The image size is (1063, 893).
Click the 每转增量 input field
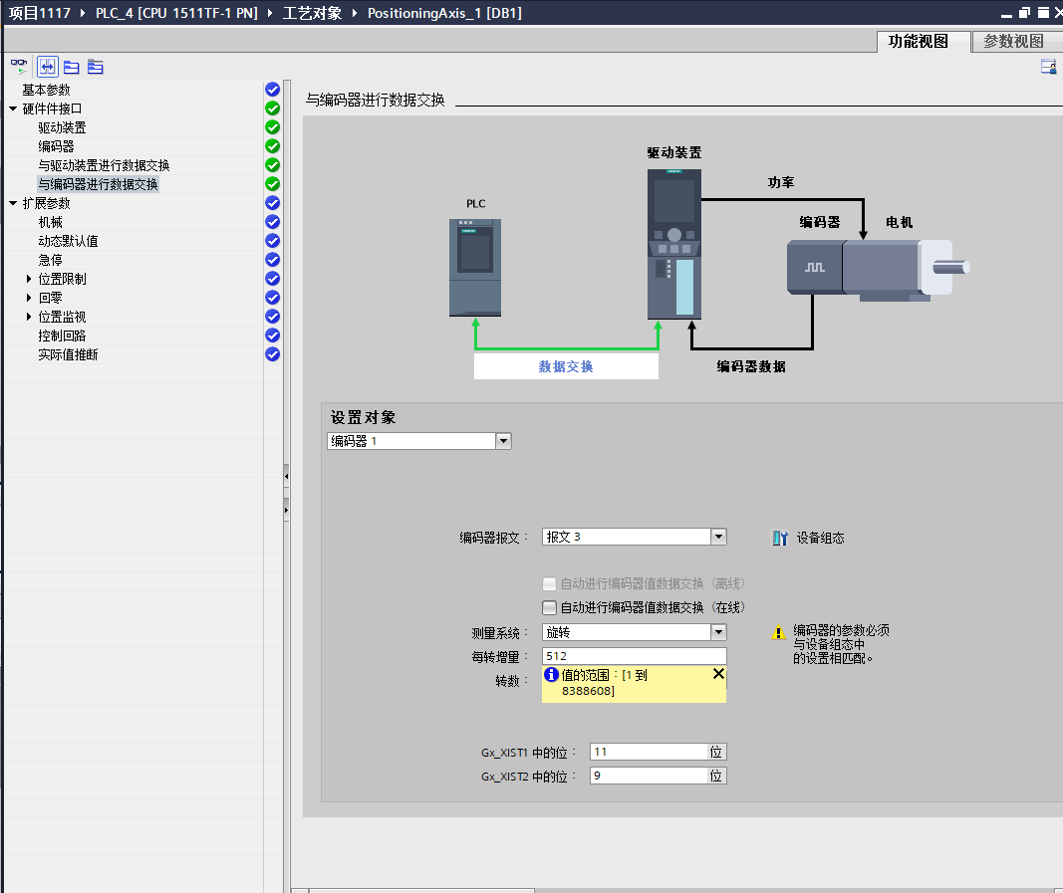point(634,656)
